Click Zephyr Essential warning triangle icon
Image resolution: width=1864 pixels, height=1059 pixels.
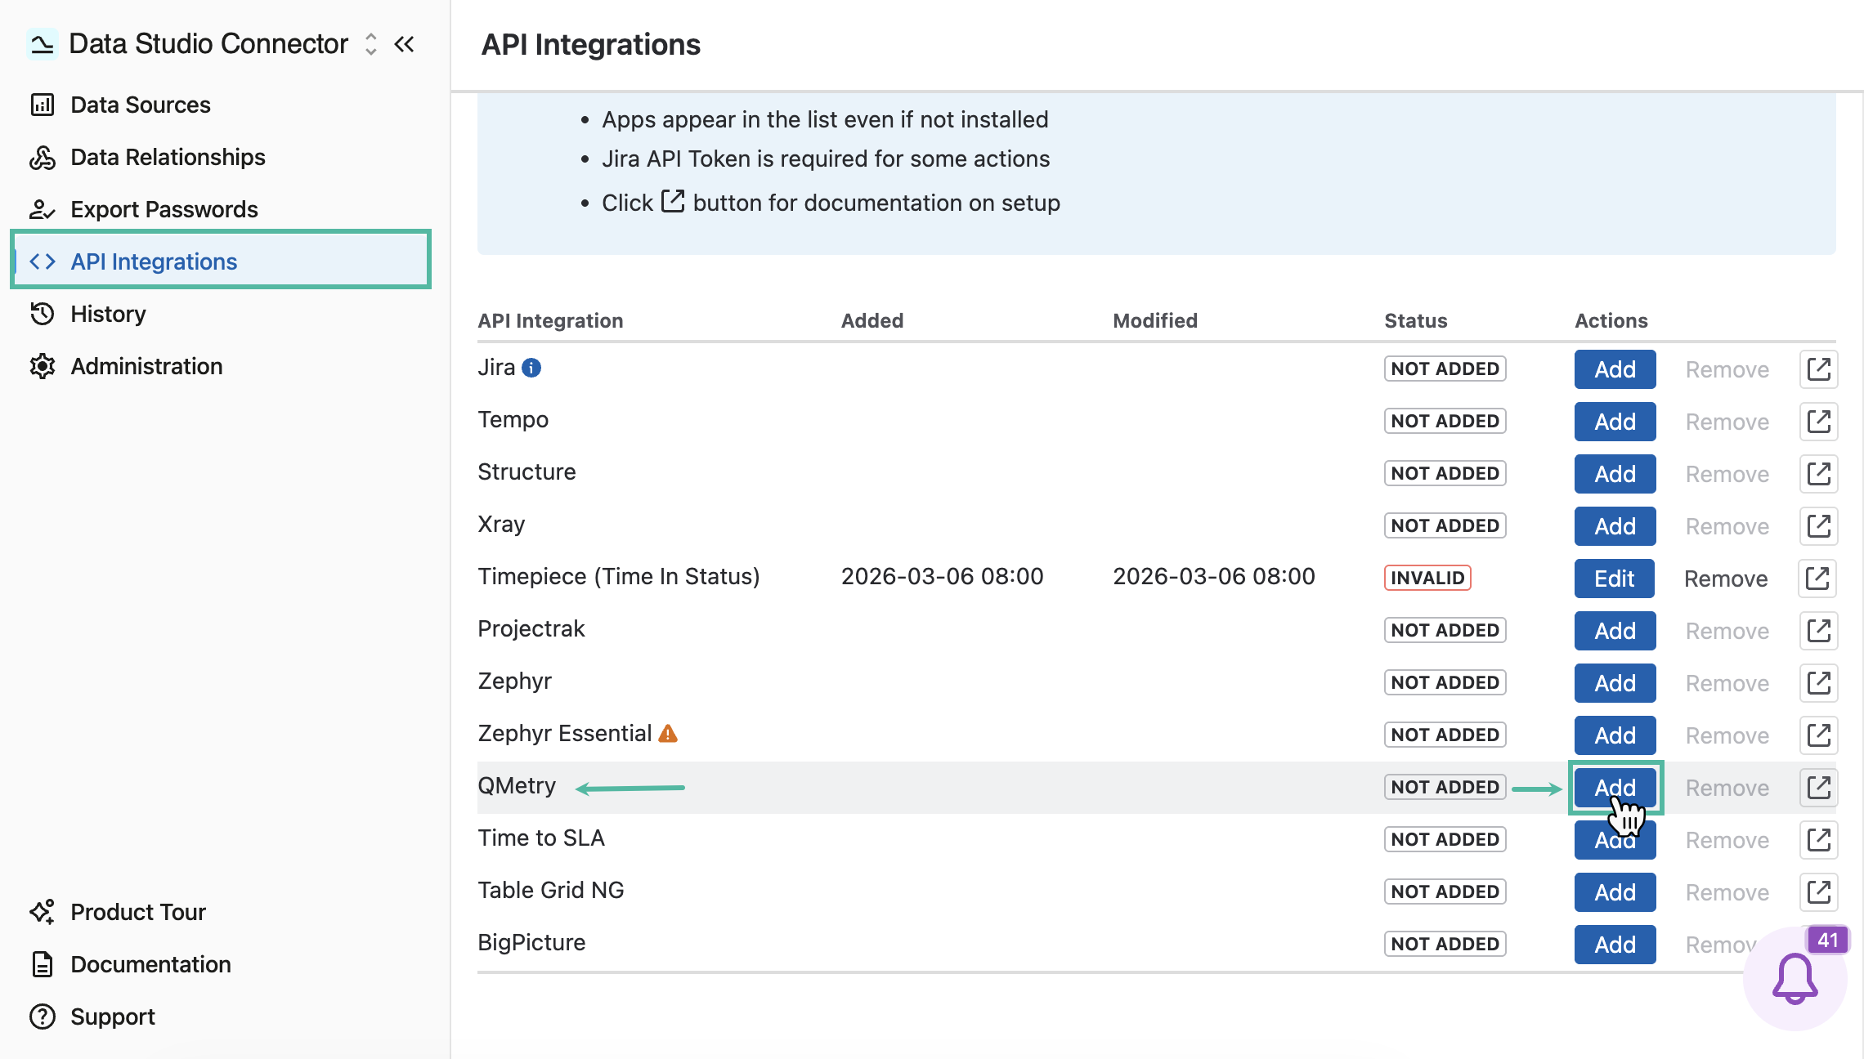click(x=668, y=734)
